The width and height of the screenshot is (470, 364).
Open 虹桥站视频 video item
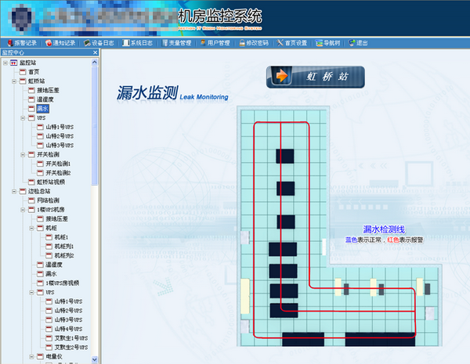(x=52, y=182)
